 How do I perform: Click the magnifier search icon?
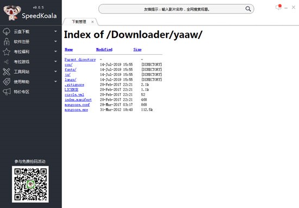click(x=248, y=9)
